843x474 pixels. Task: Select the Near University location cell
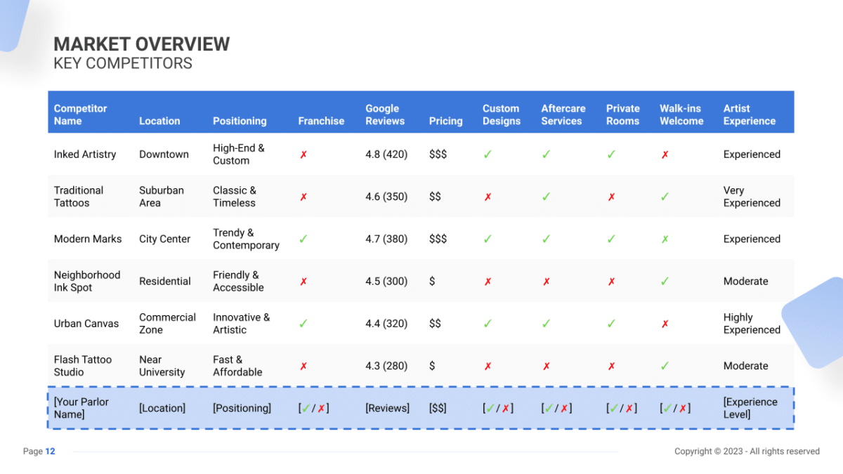point(162,366)
